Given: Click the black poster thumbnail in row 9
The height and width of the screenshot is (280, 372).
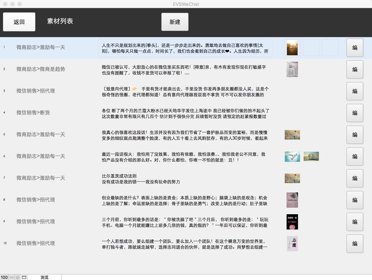Looking at the screenshot, I should (x=292, y=222).
